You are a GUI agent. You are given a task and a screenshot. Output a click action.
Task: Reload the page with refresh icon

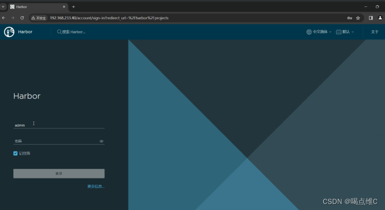point(22,18)
